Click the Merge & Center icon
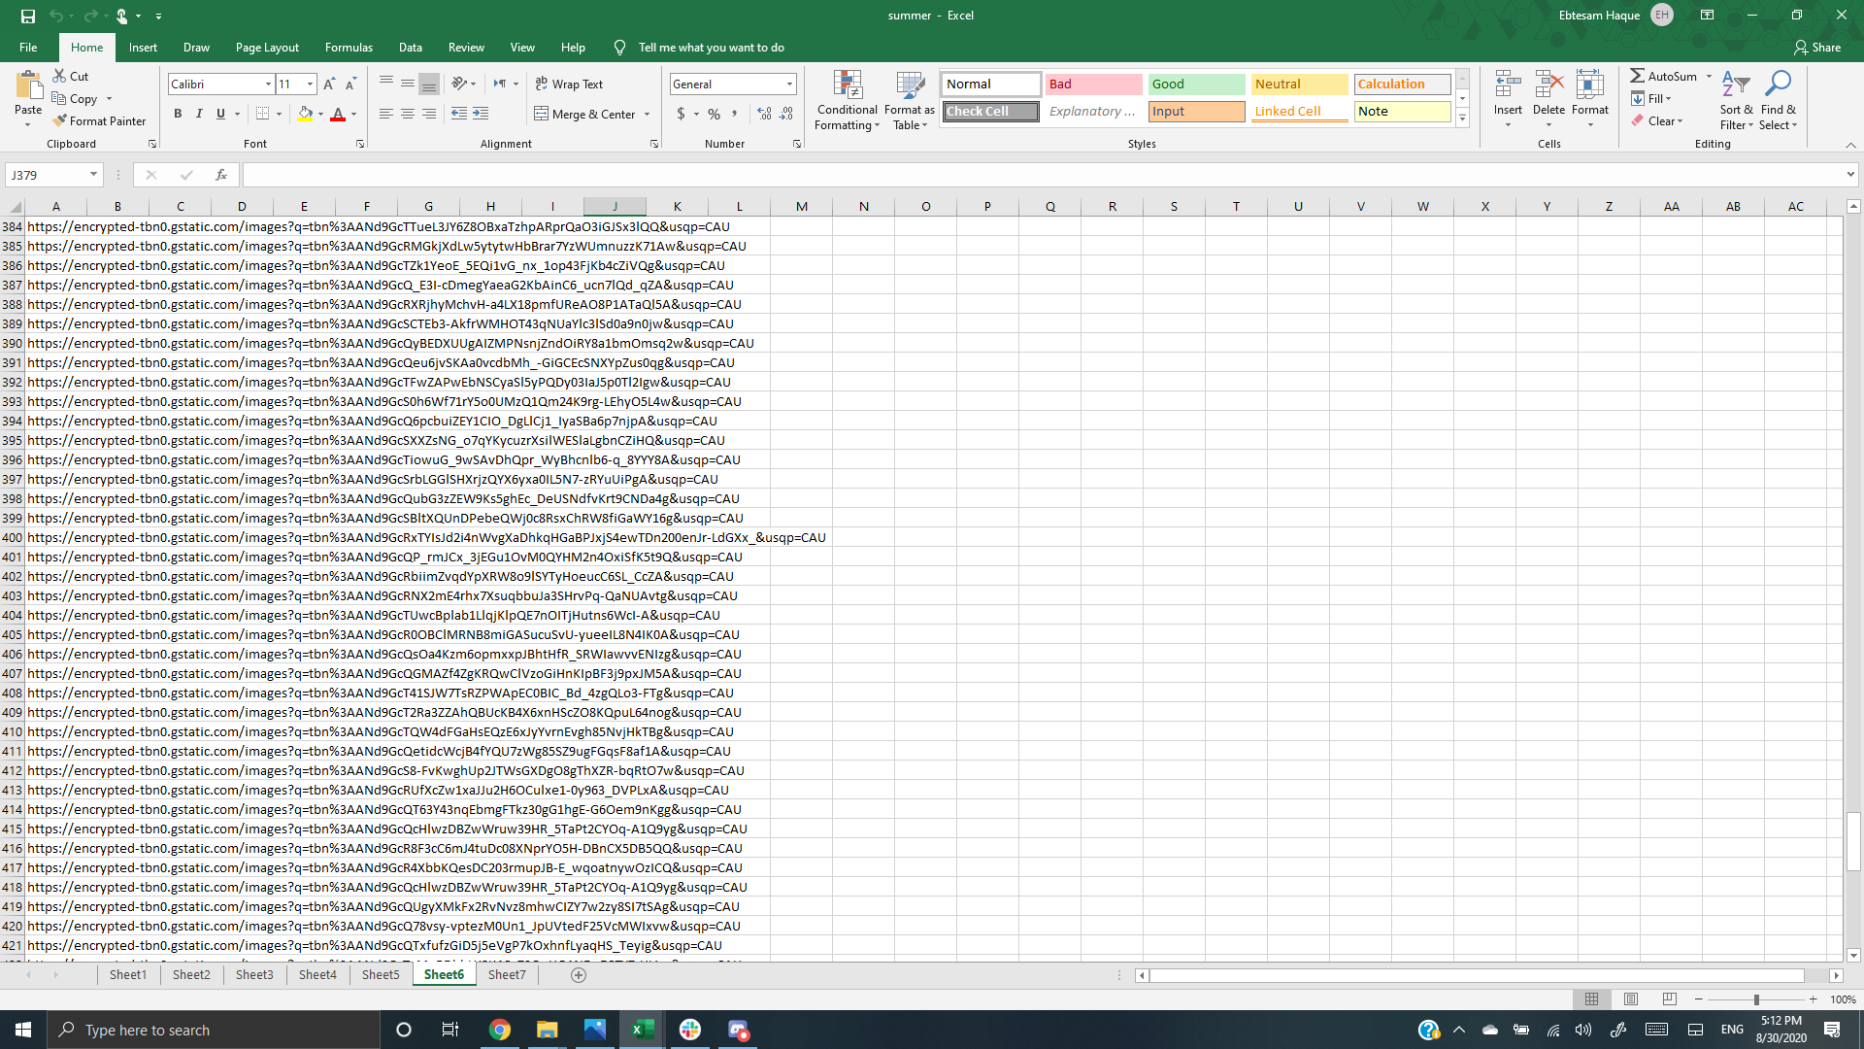 (x=542, y=114)
